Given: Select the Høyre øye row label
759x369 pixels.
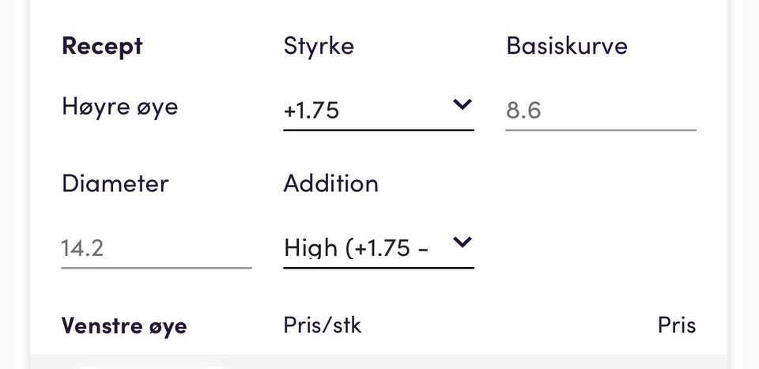Looking at the screenshot, I should [x=120, y=107].
